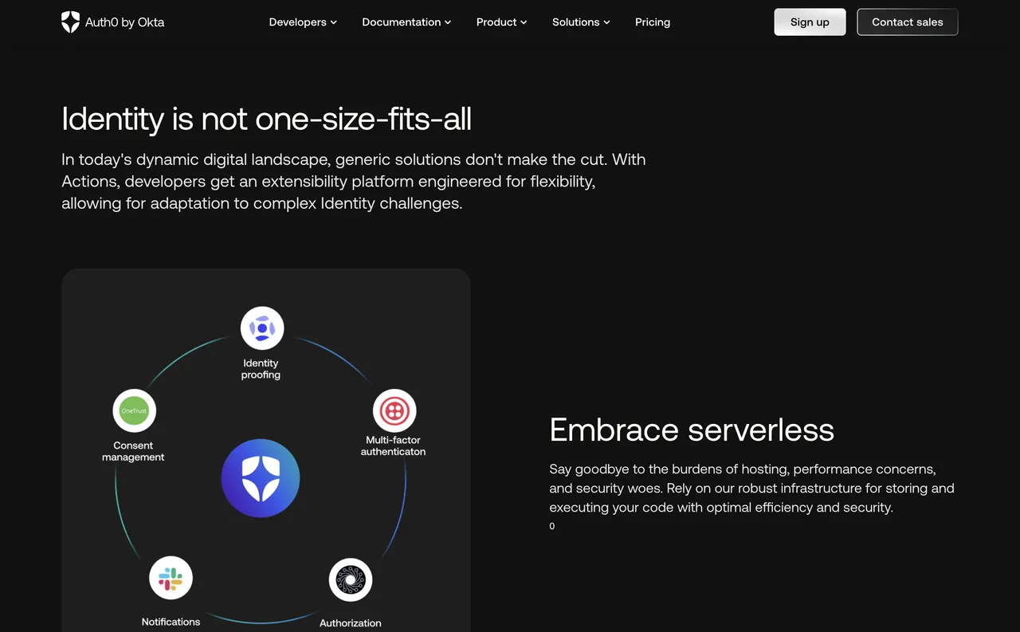Click the small 0 footnote below the serverless text
The width and height of the screenshot is (1020, 632).
coord(551,526)
